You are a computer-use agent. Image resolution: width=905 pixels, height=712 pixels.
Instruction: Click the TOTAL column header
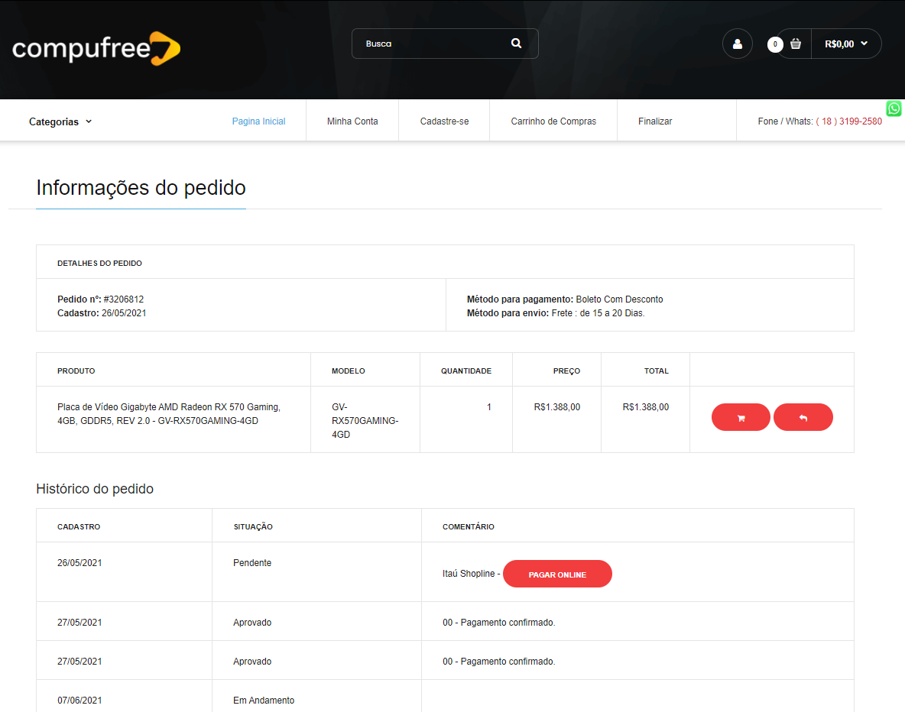click(x=657, y=371)
